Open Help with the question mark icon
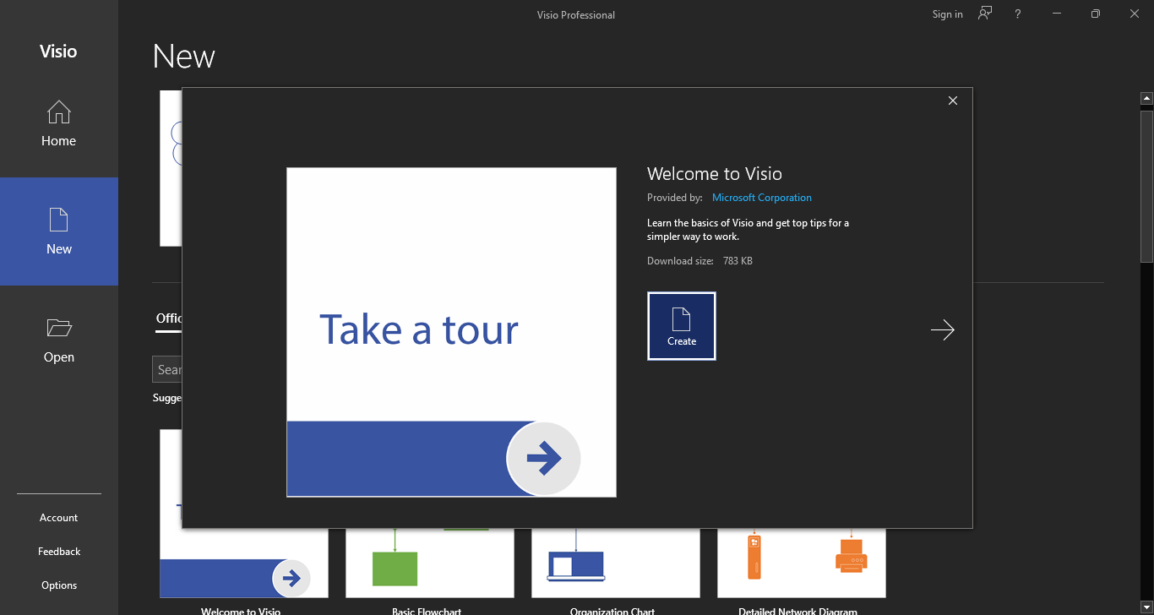Image resolution: width=1154 pixels, height=615 pixels. tap(1017, 14)
